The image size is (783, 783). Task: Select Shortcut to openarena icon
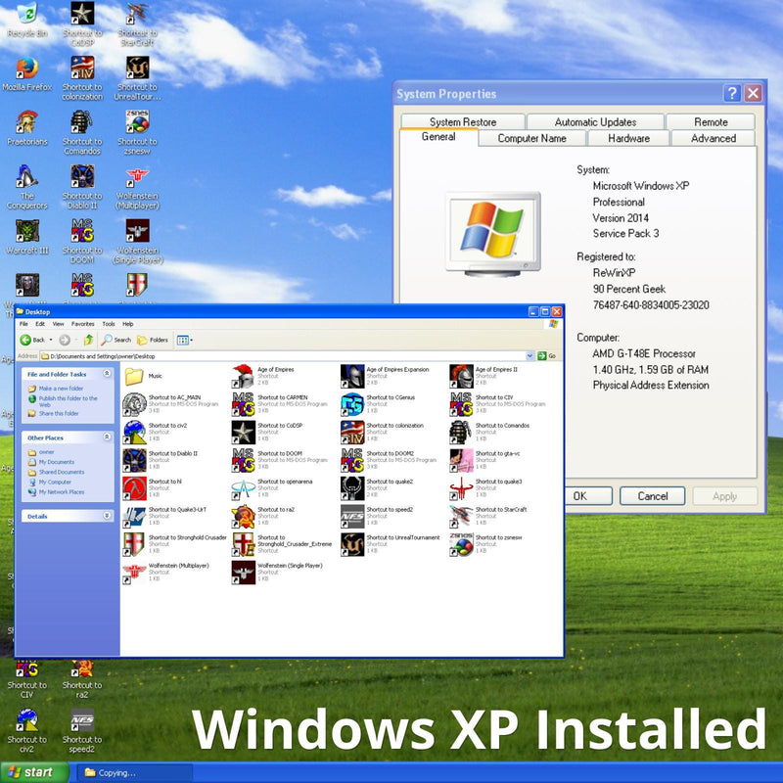(x=243, y=487)
